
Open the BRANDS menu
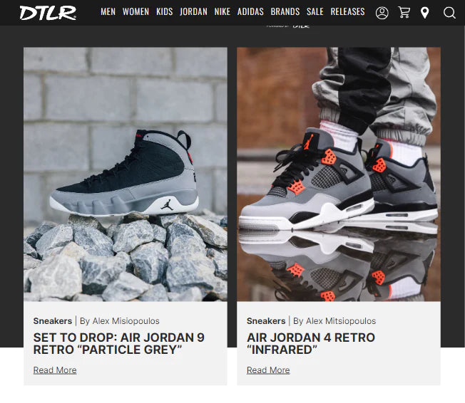pyautogui.click(x=285, y=12)
